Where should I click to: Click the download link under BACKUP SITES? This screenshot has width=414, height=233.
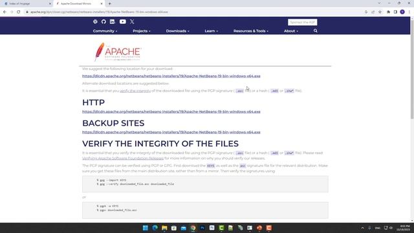171,132
